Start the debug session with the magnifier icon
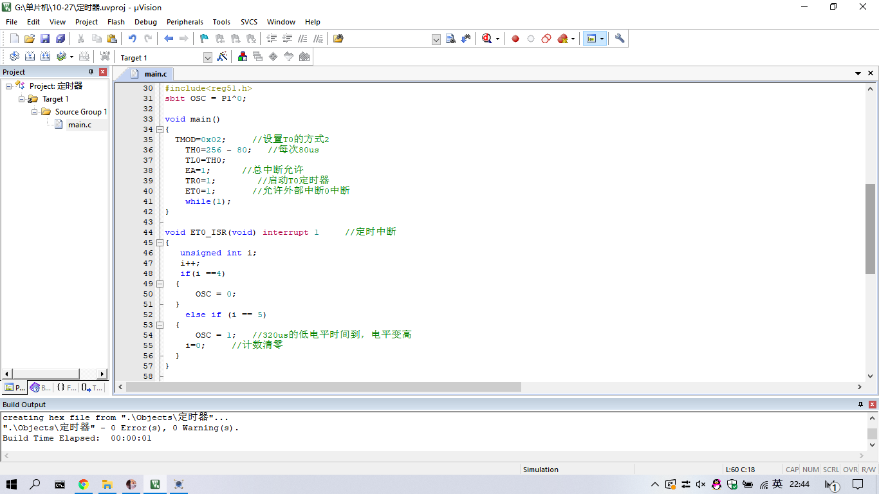879x494 pixels. [x=487, y=39]
